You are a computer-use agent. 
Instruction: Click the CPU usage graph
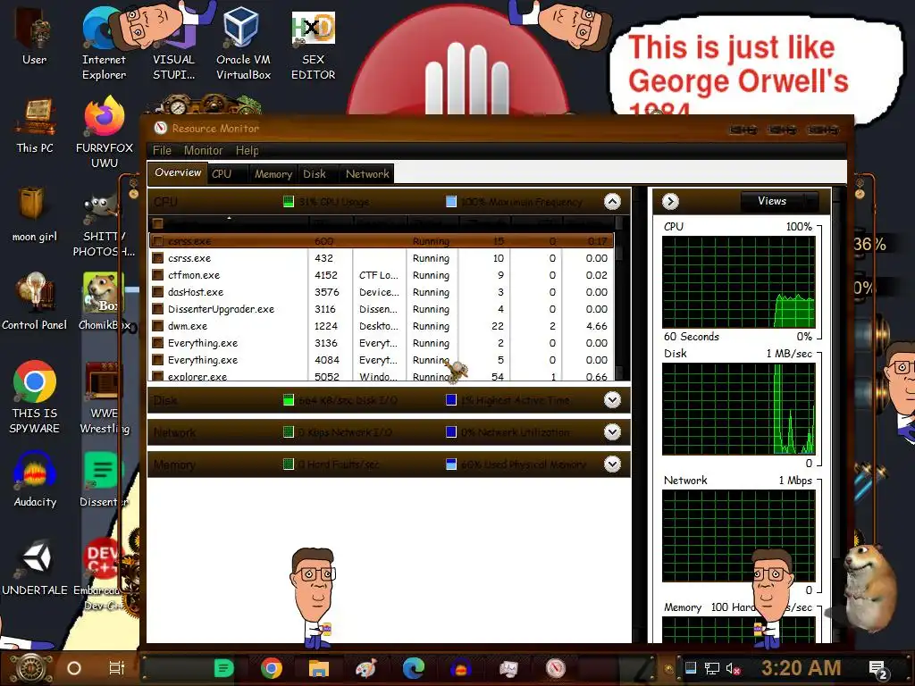(x=738, y=281)
